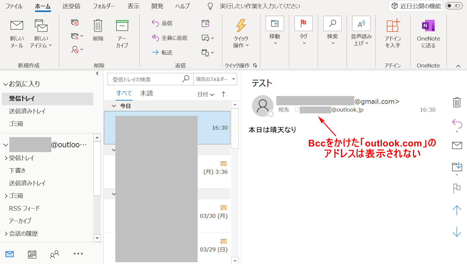Open the Clean Up dropdown icon
Viewport: 467px width, 264px height.
[x=77, y=36]
